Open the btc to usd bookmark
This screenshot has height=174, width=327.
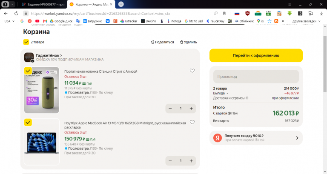pyautogui.click(x=194, y=21)
